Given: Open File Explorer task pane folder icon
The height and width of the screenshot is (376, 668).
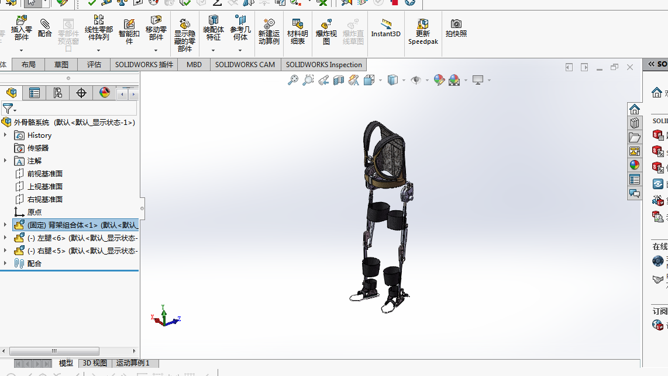Looking at the screenshot, I should pos(634,137).
